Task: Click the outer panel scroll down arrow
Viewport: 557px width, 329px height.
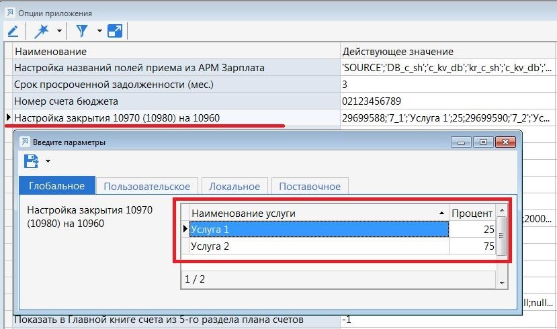Action: coord(502,283)
